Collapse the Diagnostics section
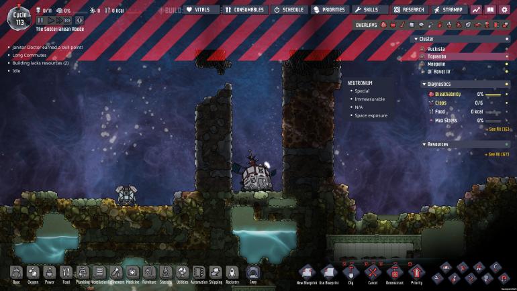The image size is (517, 291). tap(424, 84)
